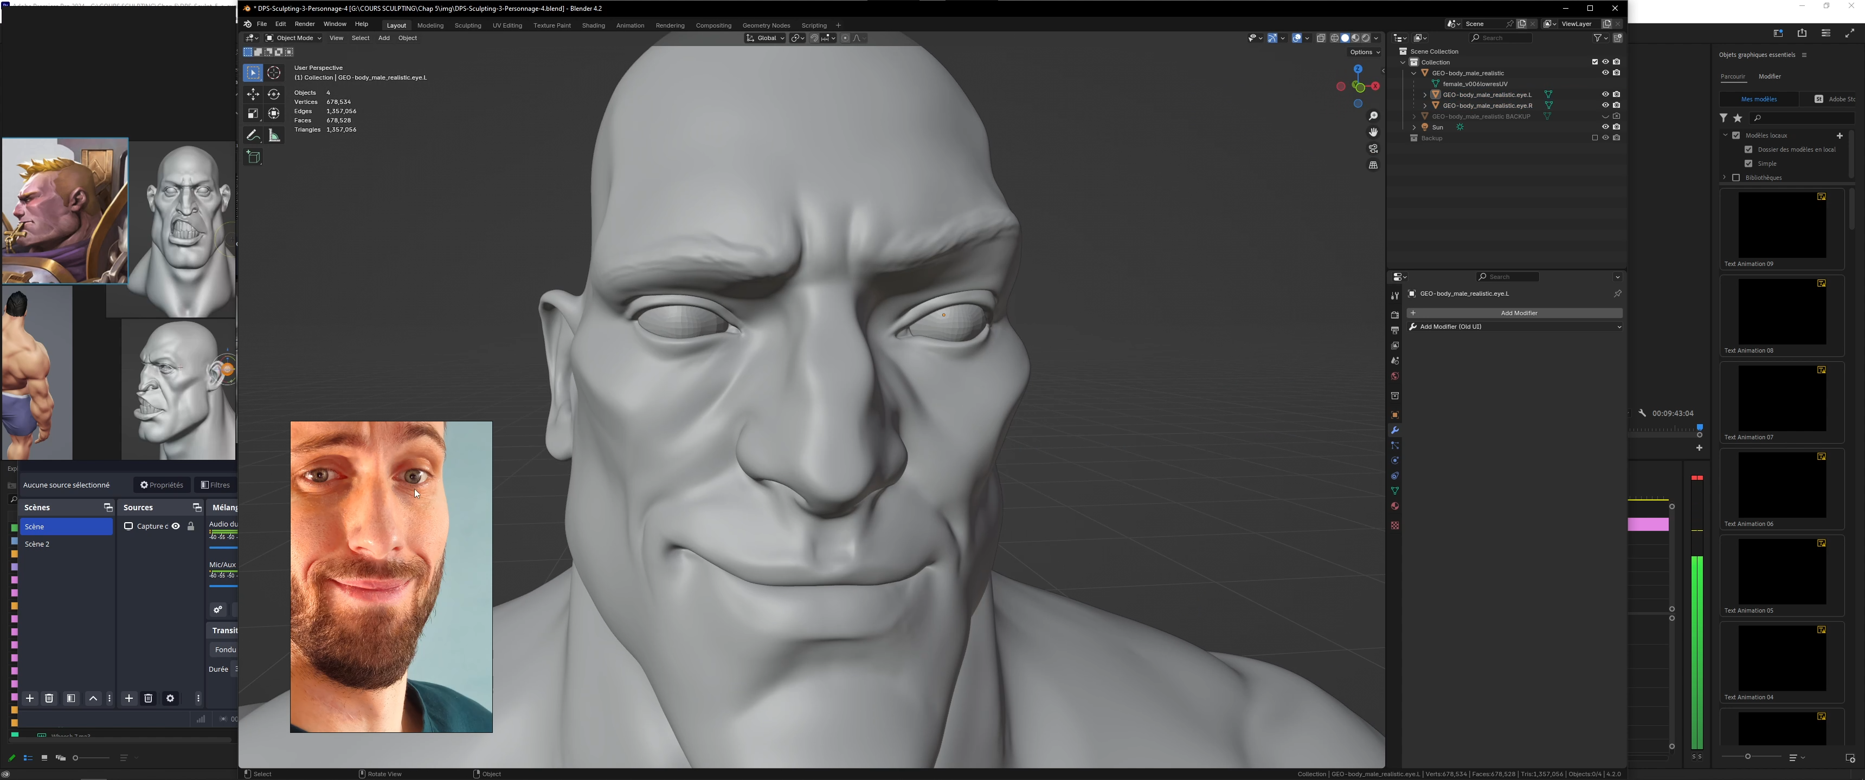Select the Cursor tool in the toolbar
Viewport: 1865px width, 780px height.
[x=274, y=73]
